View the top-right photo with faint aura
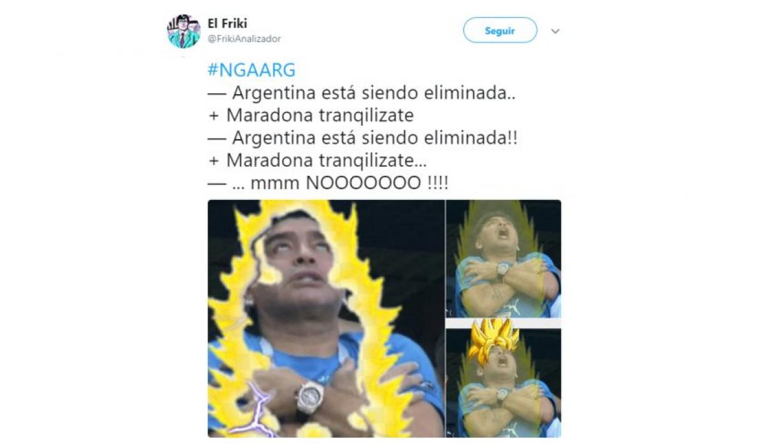 tap(504, 259)
